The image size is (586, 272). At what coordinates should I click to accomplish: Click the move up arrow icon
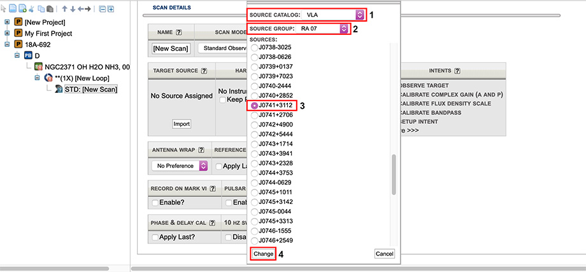pos(64,9)
